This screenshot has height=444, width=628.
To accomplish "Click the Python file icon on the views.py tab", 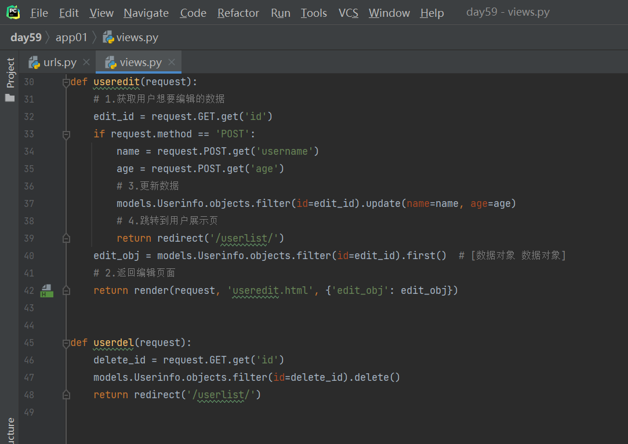I will tap(111, 63).
